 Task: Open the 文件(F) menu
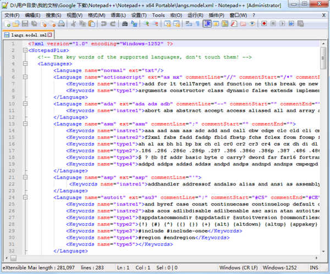[12, 15]
